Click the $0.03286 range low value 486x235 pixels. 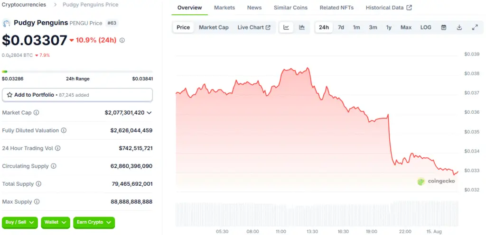click(x=12, y=79)
